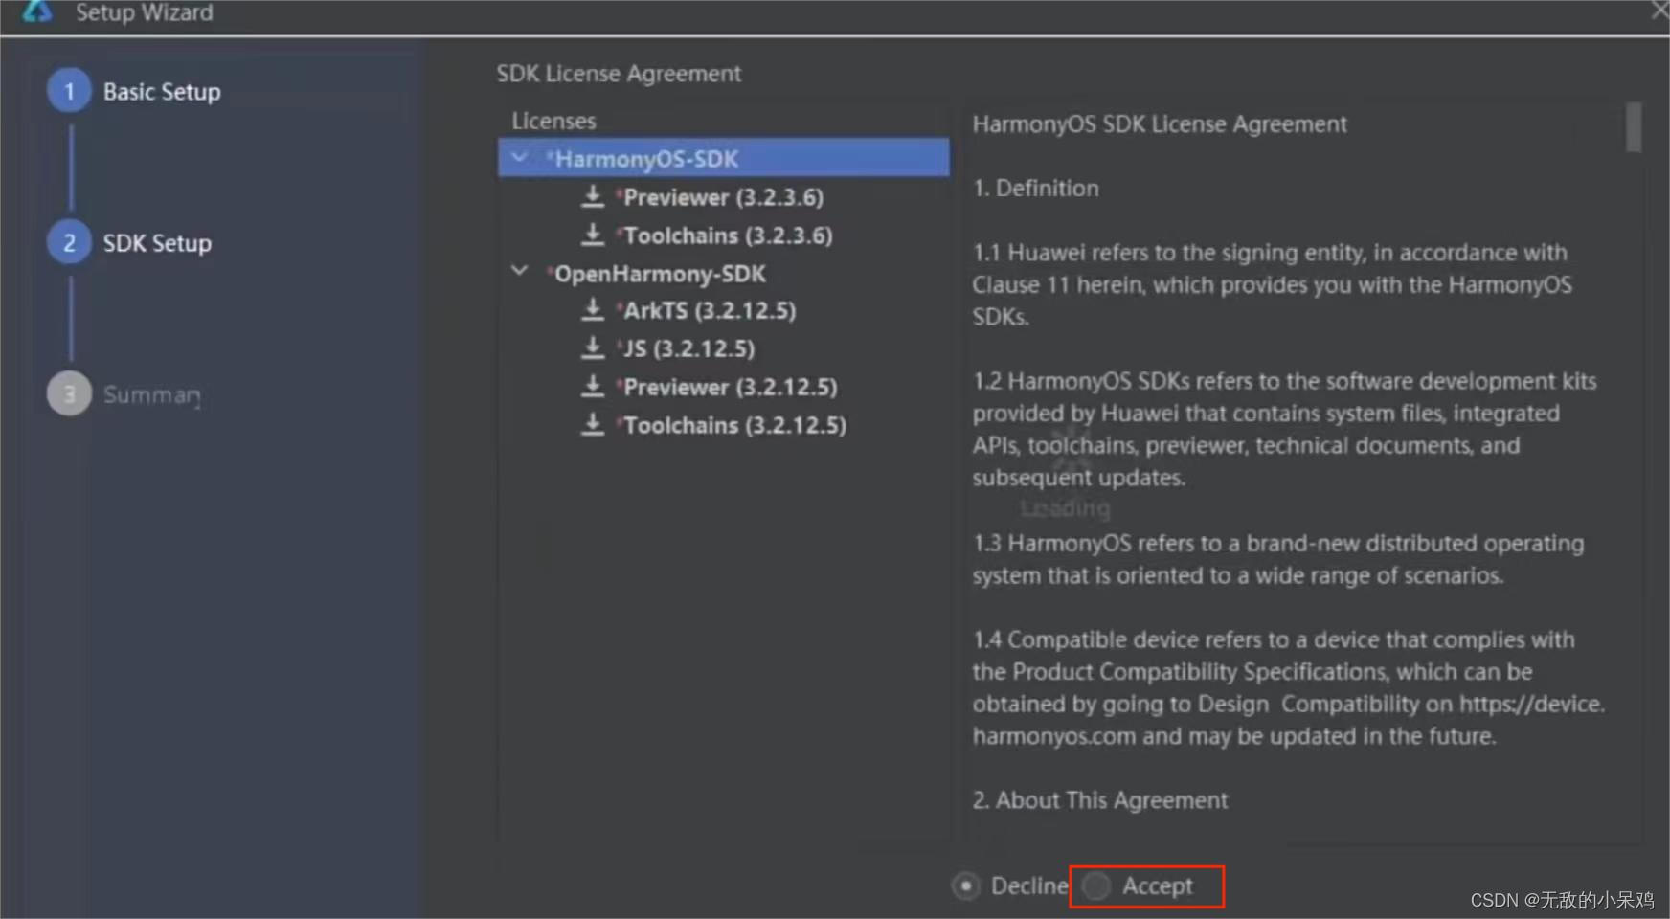Click step 3 circle icon in wizard
This screenshot has height=919, width=1670.
[69, 393]
